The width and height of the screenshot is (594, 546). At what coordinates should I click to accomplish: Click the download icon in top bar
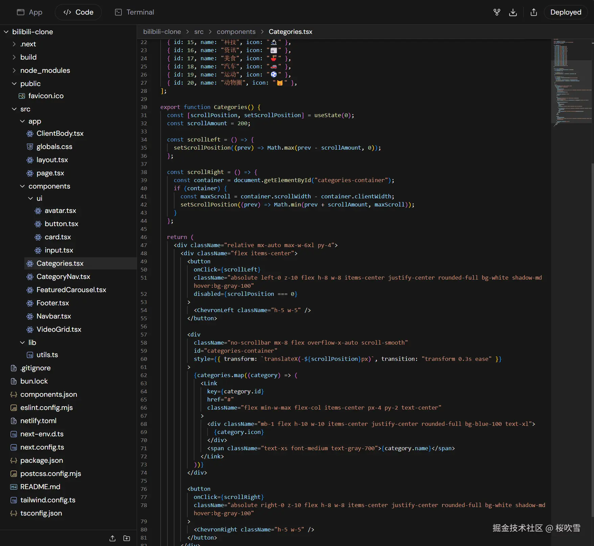point(513,13)
